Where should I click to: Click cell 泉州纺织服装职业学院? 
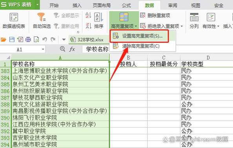click(x=60, y=91)
